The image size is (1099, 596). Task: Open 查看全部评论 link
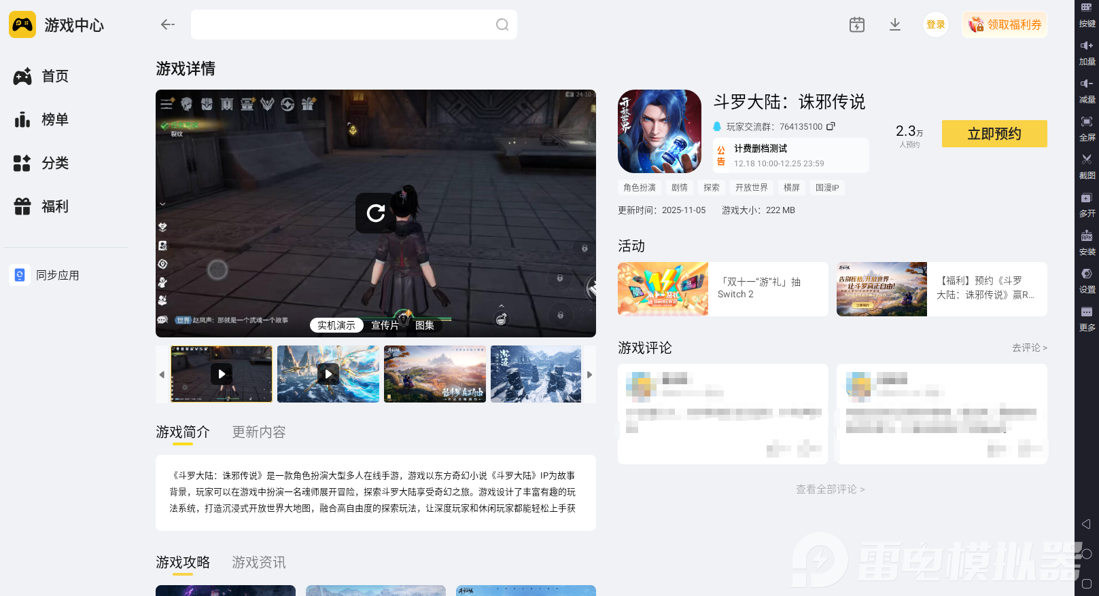click(830, 489)
